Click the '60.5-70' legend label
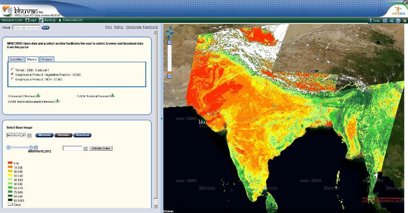Image resolution: width=408 pixels, height=213 pixels. point(18,188)
